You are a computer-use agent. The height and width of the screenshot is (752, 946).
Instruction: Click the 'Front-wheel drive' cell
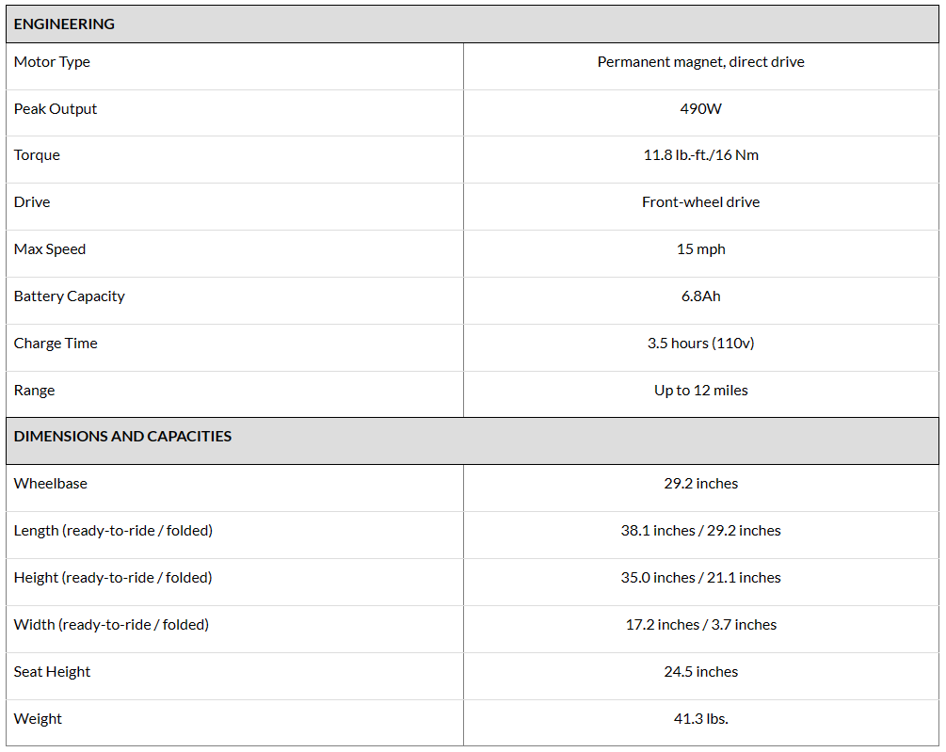coord(700,202)
